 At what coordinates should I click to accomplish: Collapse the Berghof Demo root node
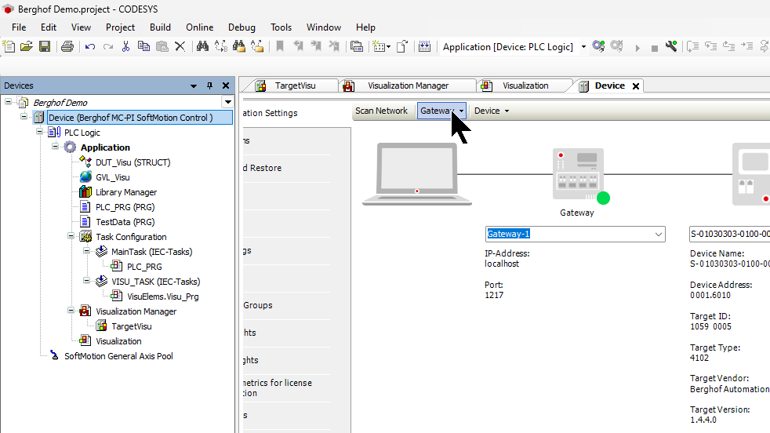pyautogui.click(x=9, y=102)
